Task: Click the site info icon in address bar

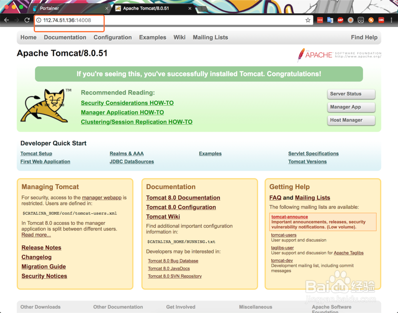Action: click(39, 20)
